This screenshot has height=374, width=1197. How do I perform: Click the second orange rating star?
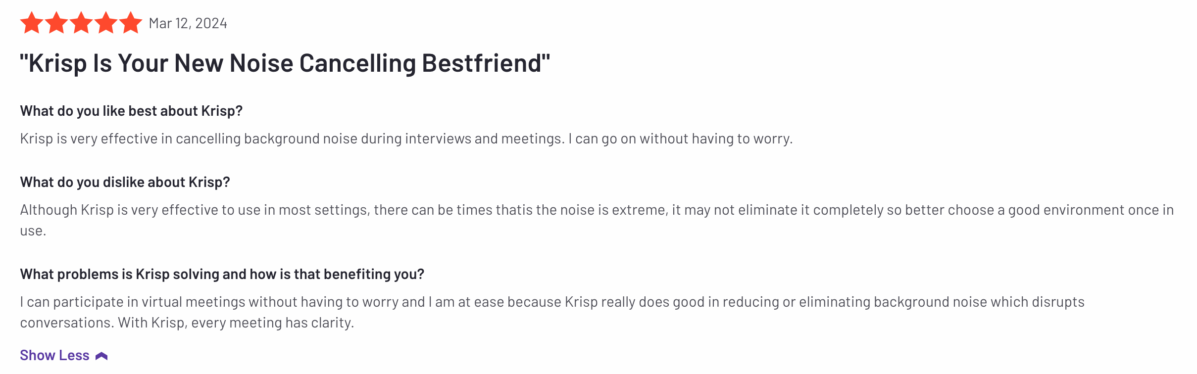pyautogui.click(x=56, y=23)
